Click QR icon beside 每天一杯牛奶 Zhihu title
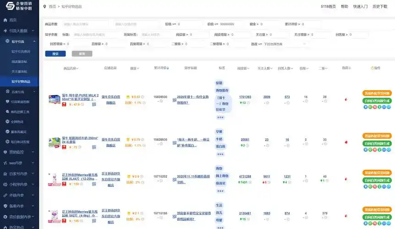The width and height of the screenshot is (395, 229). point(174,143)
